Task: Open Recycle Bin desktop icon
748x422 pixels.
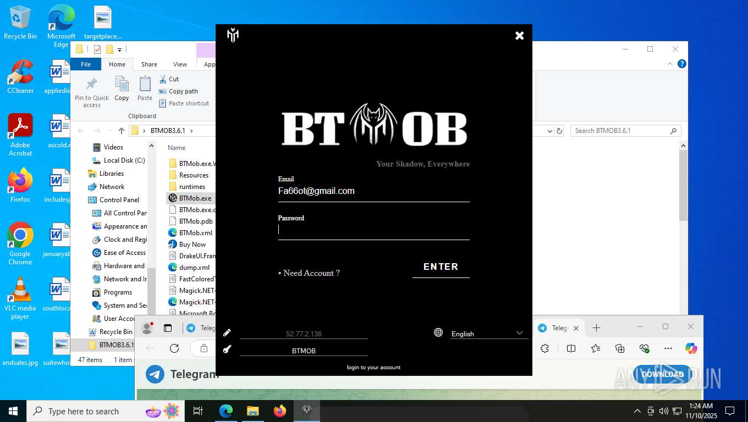Action: 20,23
